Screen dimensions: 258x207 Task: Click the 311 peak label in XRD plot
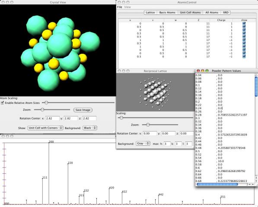tap(81, 195)
